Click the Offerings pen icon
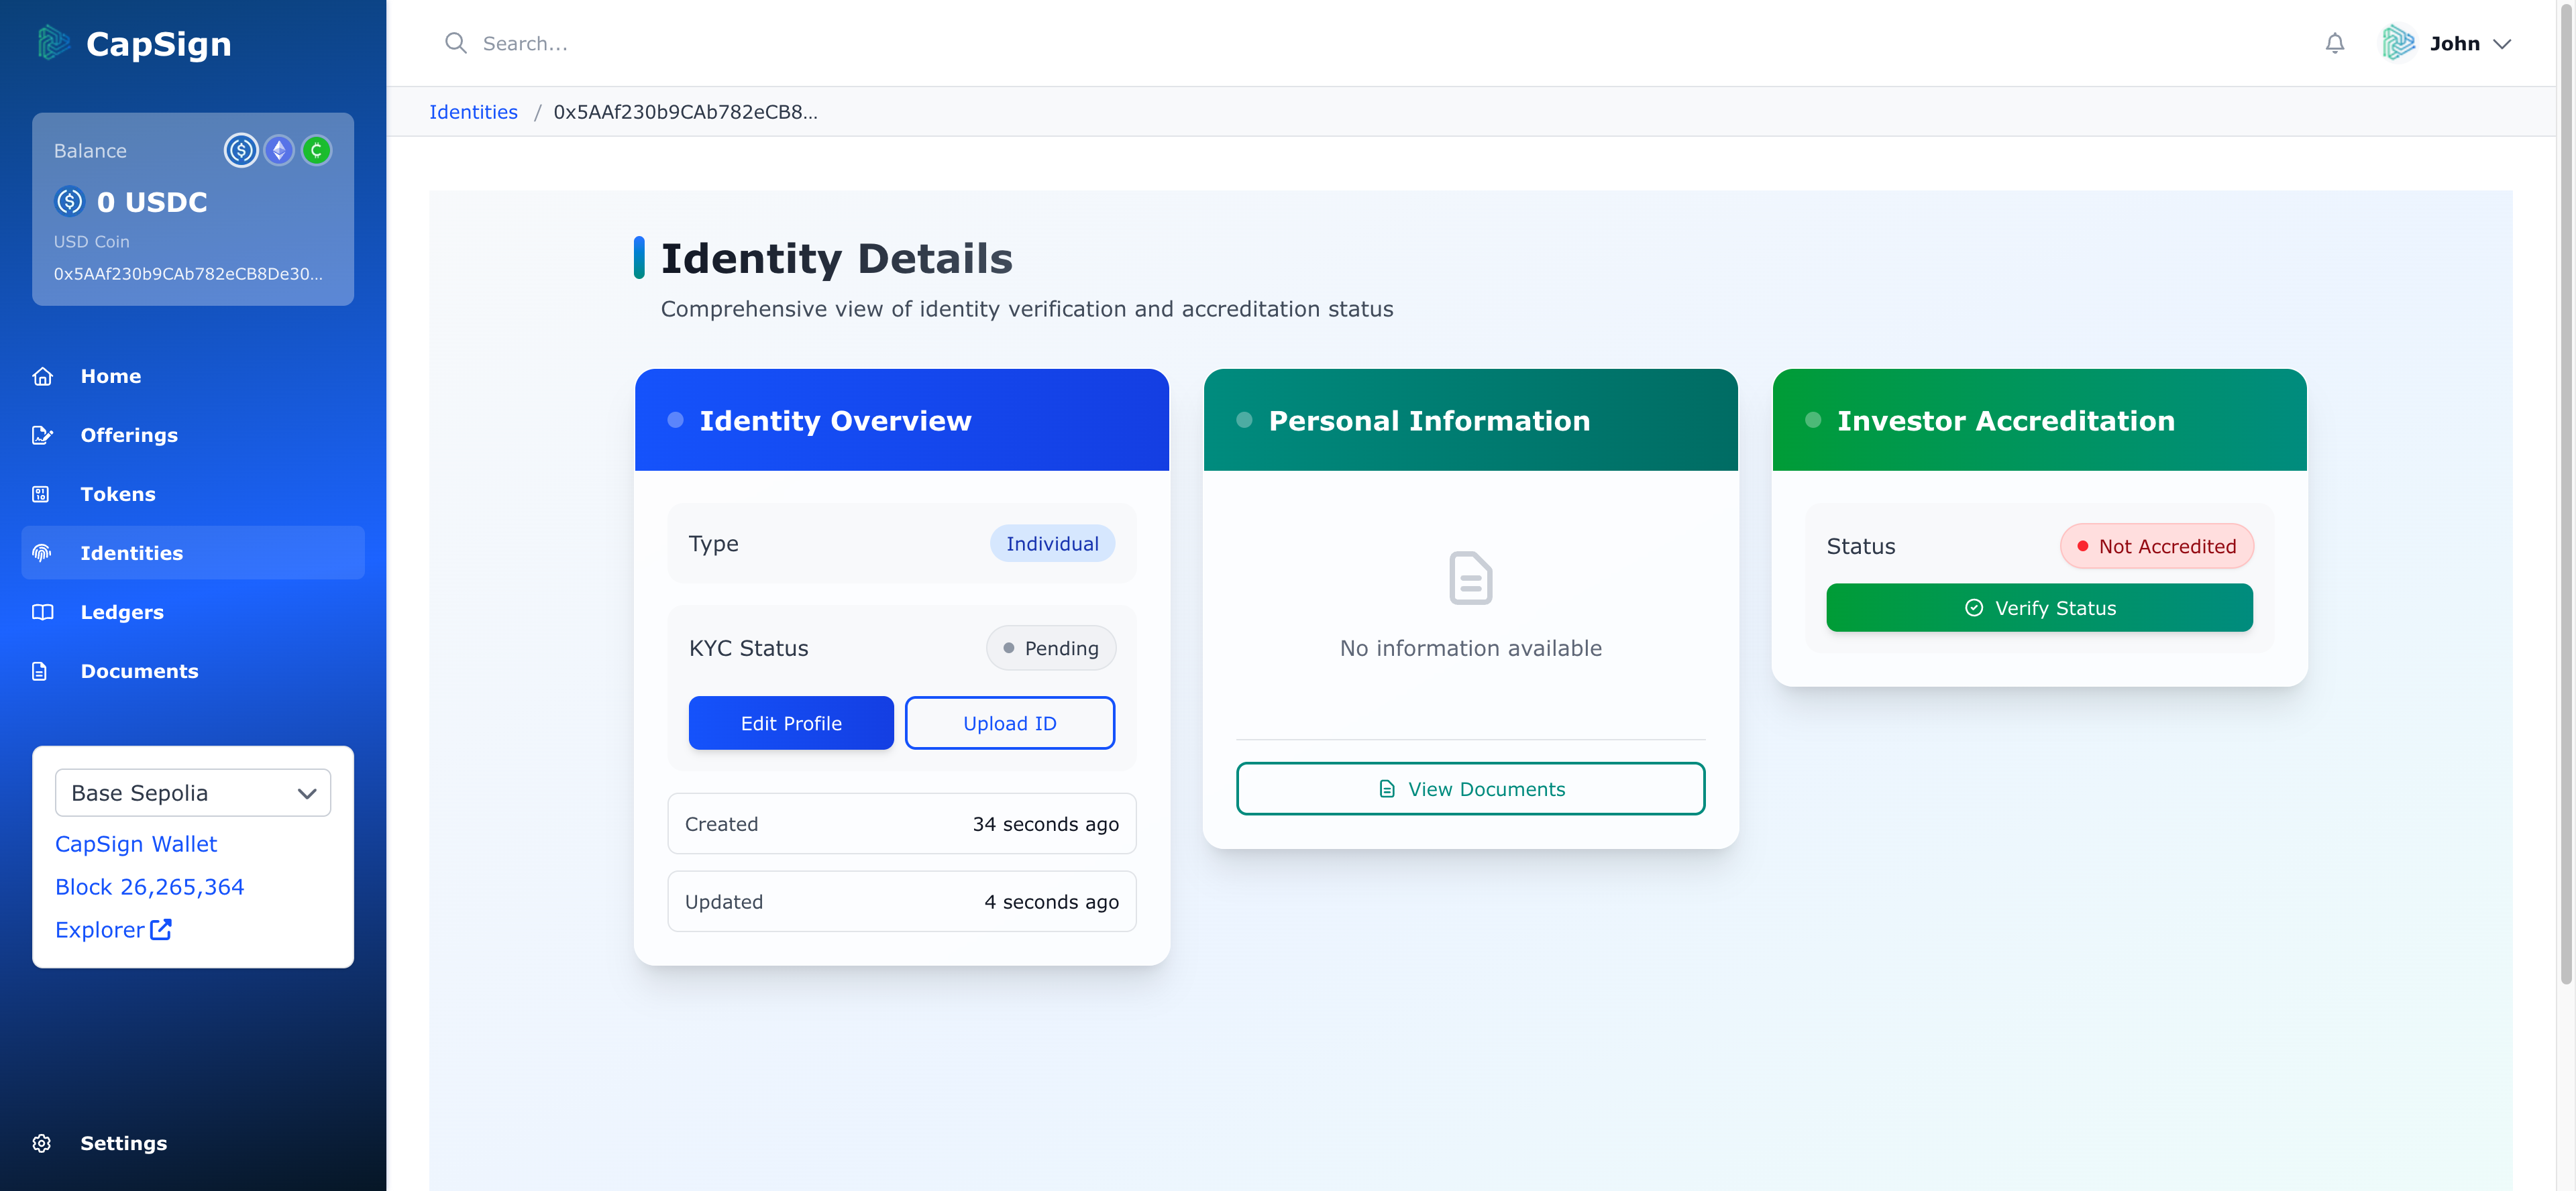This screenshot has width=2576, height=1191. [x=42, y=435]
